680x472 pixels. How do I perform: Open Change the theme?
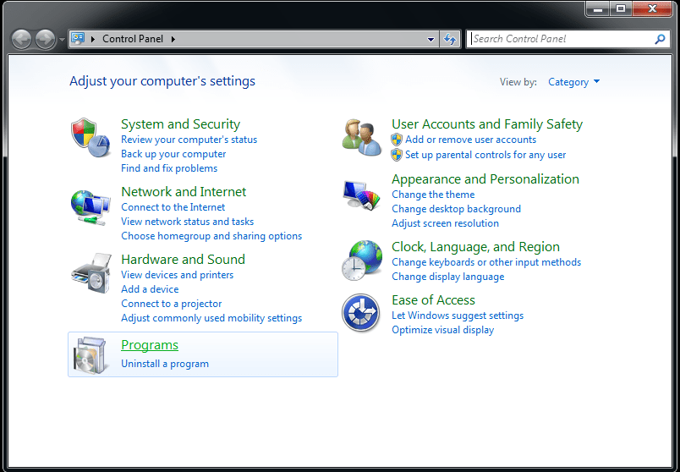point(433,195)
